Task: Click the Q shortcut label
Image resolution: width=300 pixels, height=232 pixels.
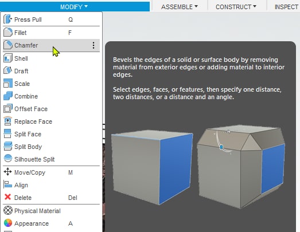Action: tap(71, 19)
